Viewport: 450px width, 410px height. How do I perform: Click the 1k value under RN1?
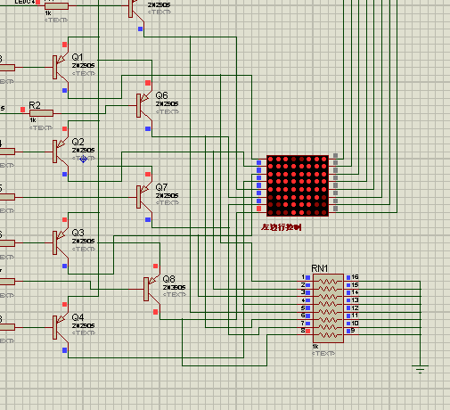(315, 347)
